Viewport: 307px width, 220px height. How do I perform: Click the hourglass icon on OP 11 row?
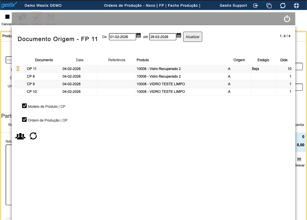(18, 69)
